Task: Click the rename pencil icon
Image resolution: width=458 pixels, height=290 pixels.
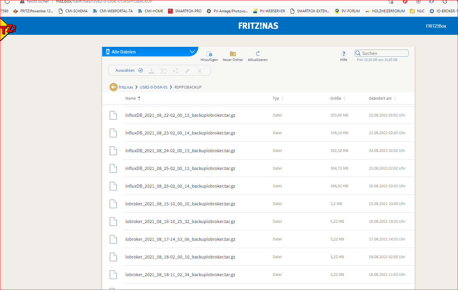Action: (x=188, y=71)
